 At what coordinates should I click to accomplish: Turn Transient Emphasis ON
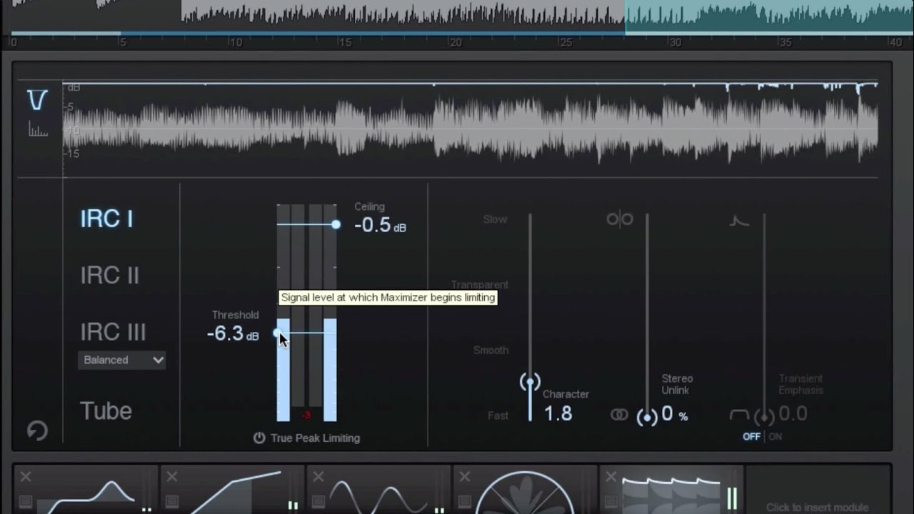[x=775, y=436]
